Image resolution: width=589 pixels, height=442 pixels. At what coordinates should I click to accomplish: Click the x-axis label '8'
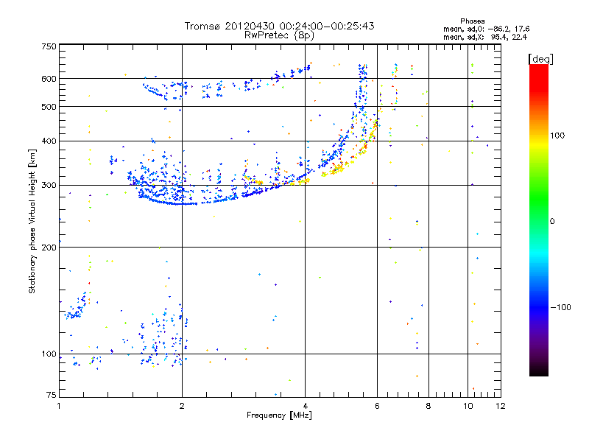pyautogui.click(x=428, y=406)
